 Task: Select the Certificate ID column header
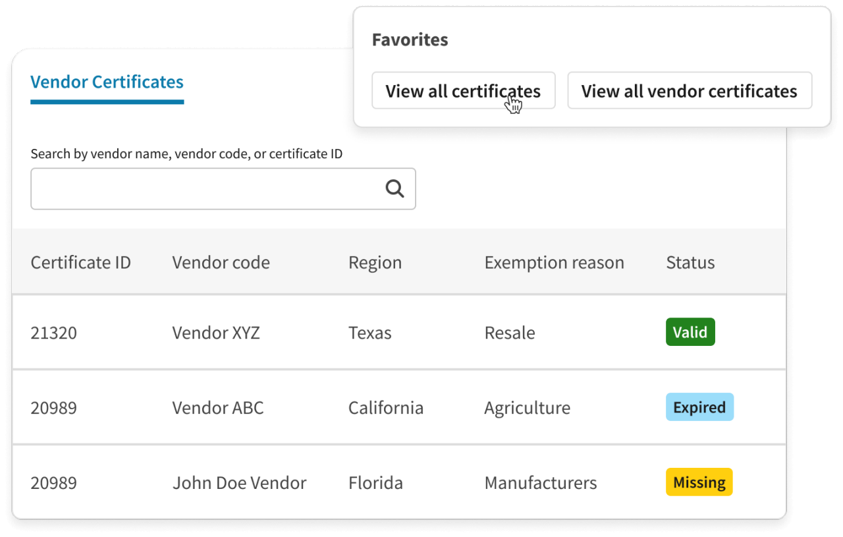coord(80,262)
